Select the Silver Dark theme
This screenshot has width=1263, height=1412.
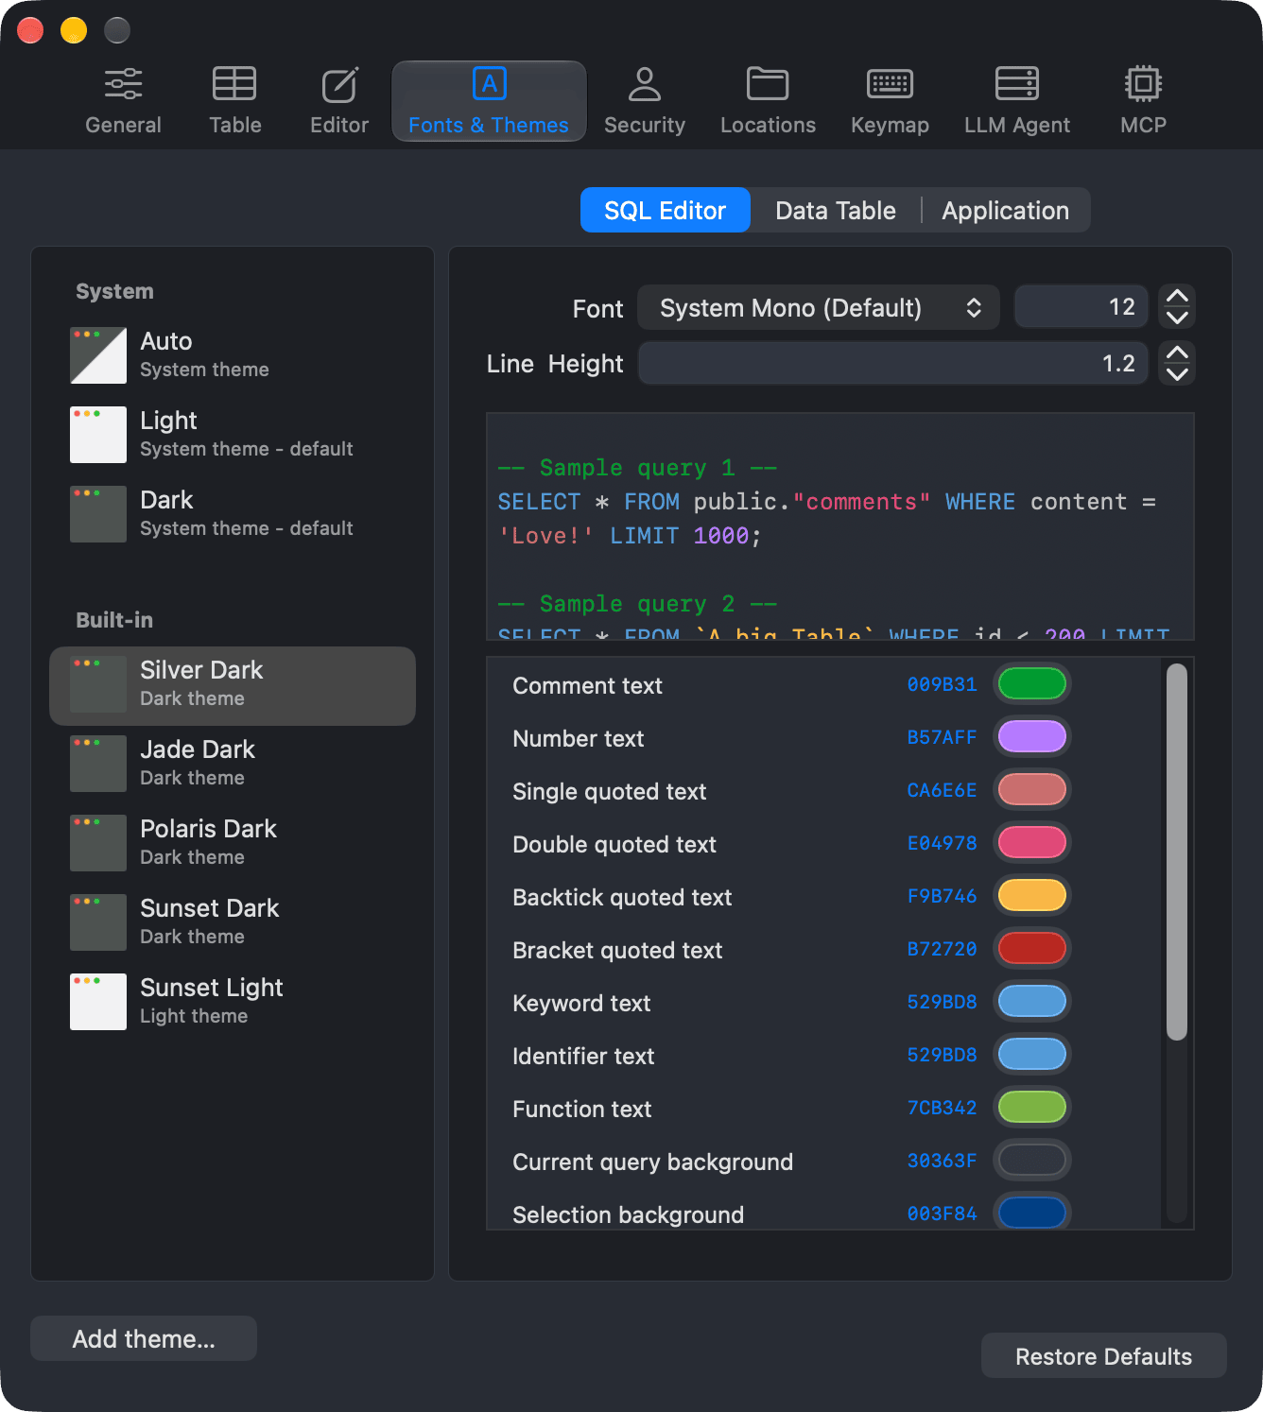click(x=233, y=686)
